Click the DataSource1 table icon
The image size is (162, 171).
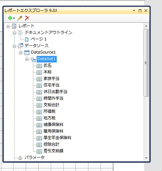tap(27, 53)
